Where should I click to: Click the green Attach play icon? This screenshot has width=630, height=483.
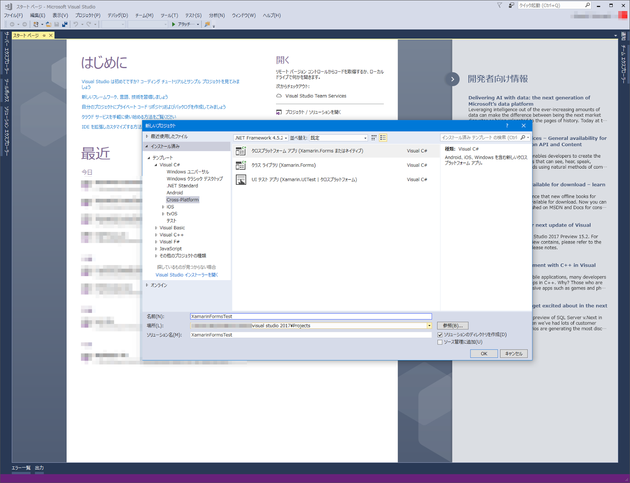pos(174,24)
